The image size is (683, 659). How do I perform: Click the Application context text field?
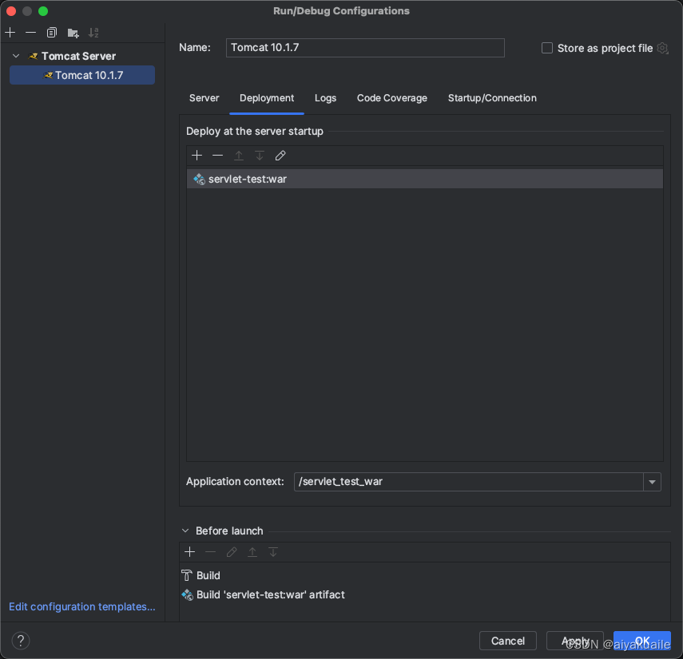469,482
